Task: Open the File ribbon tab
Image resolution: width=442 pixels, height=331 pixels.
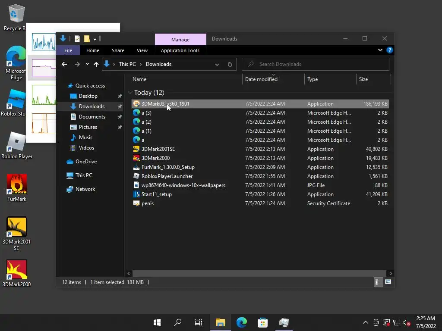Action: point(68,50)
